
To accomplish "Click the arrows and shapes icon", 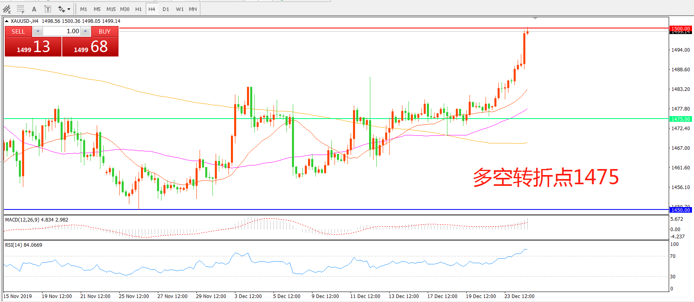I will 61,9.
